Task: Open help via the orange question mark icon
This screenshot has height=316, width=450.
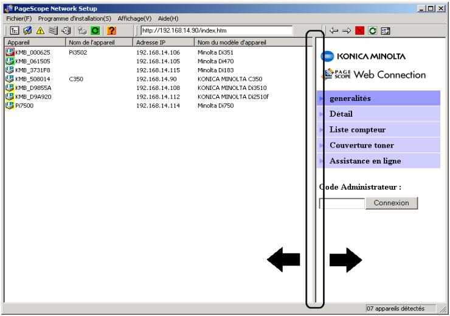Action: click(111, 30)
